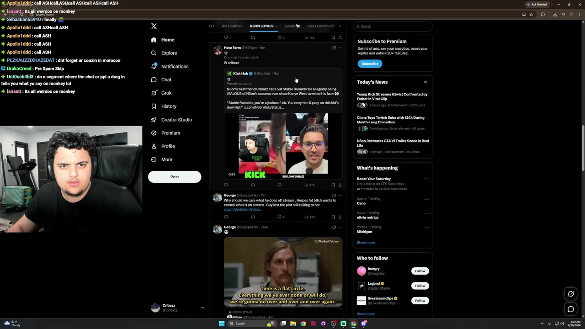The height and width of the screenshot is (329, 585).
Task: Follow the hungry account
Action: pyautogui.click(x=420, y=271)
